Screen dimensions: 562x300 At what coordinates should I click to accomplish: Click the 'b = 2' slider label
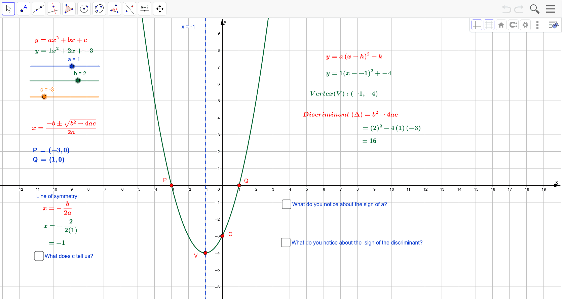pos(80,74)
